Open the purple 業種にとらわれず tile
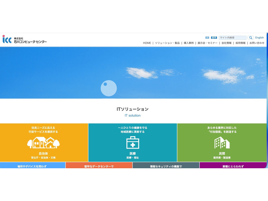The width and height of the screenshot is (268, 201). click(233, 165)
